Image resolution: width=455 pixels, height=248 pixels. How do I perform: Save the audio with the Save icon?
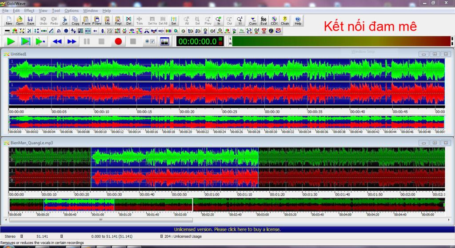(x=31, y=20)
